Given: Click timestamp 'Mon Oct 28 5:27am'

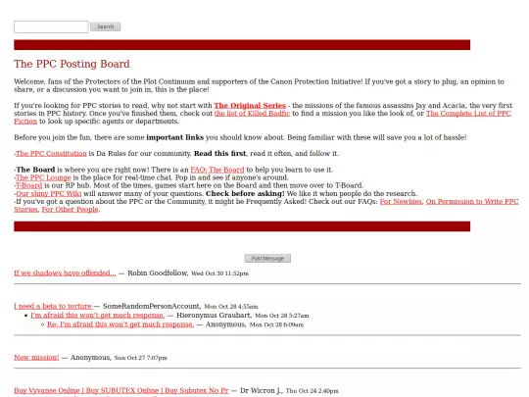Looking at the screenshot, I should click(282, 316).
